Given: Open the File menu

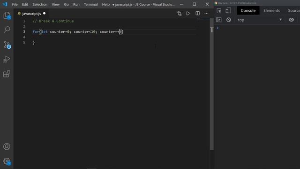Looking at the screenshot, I should (15, 4).
